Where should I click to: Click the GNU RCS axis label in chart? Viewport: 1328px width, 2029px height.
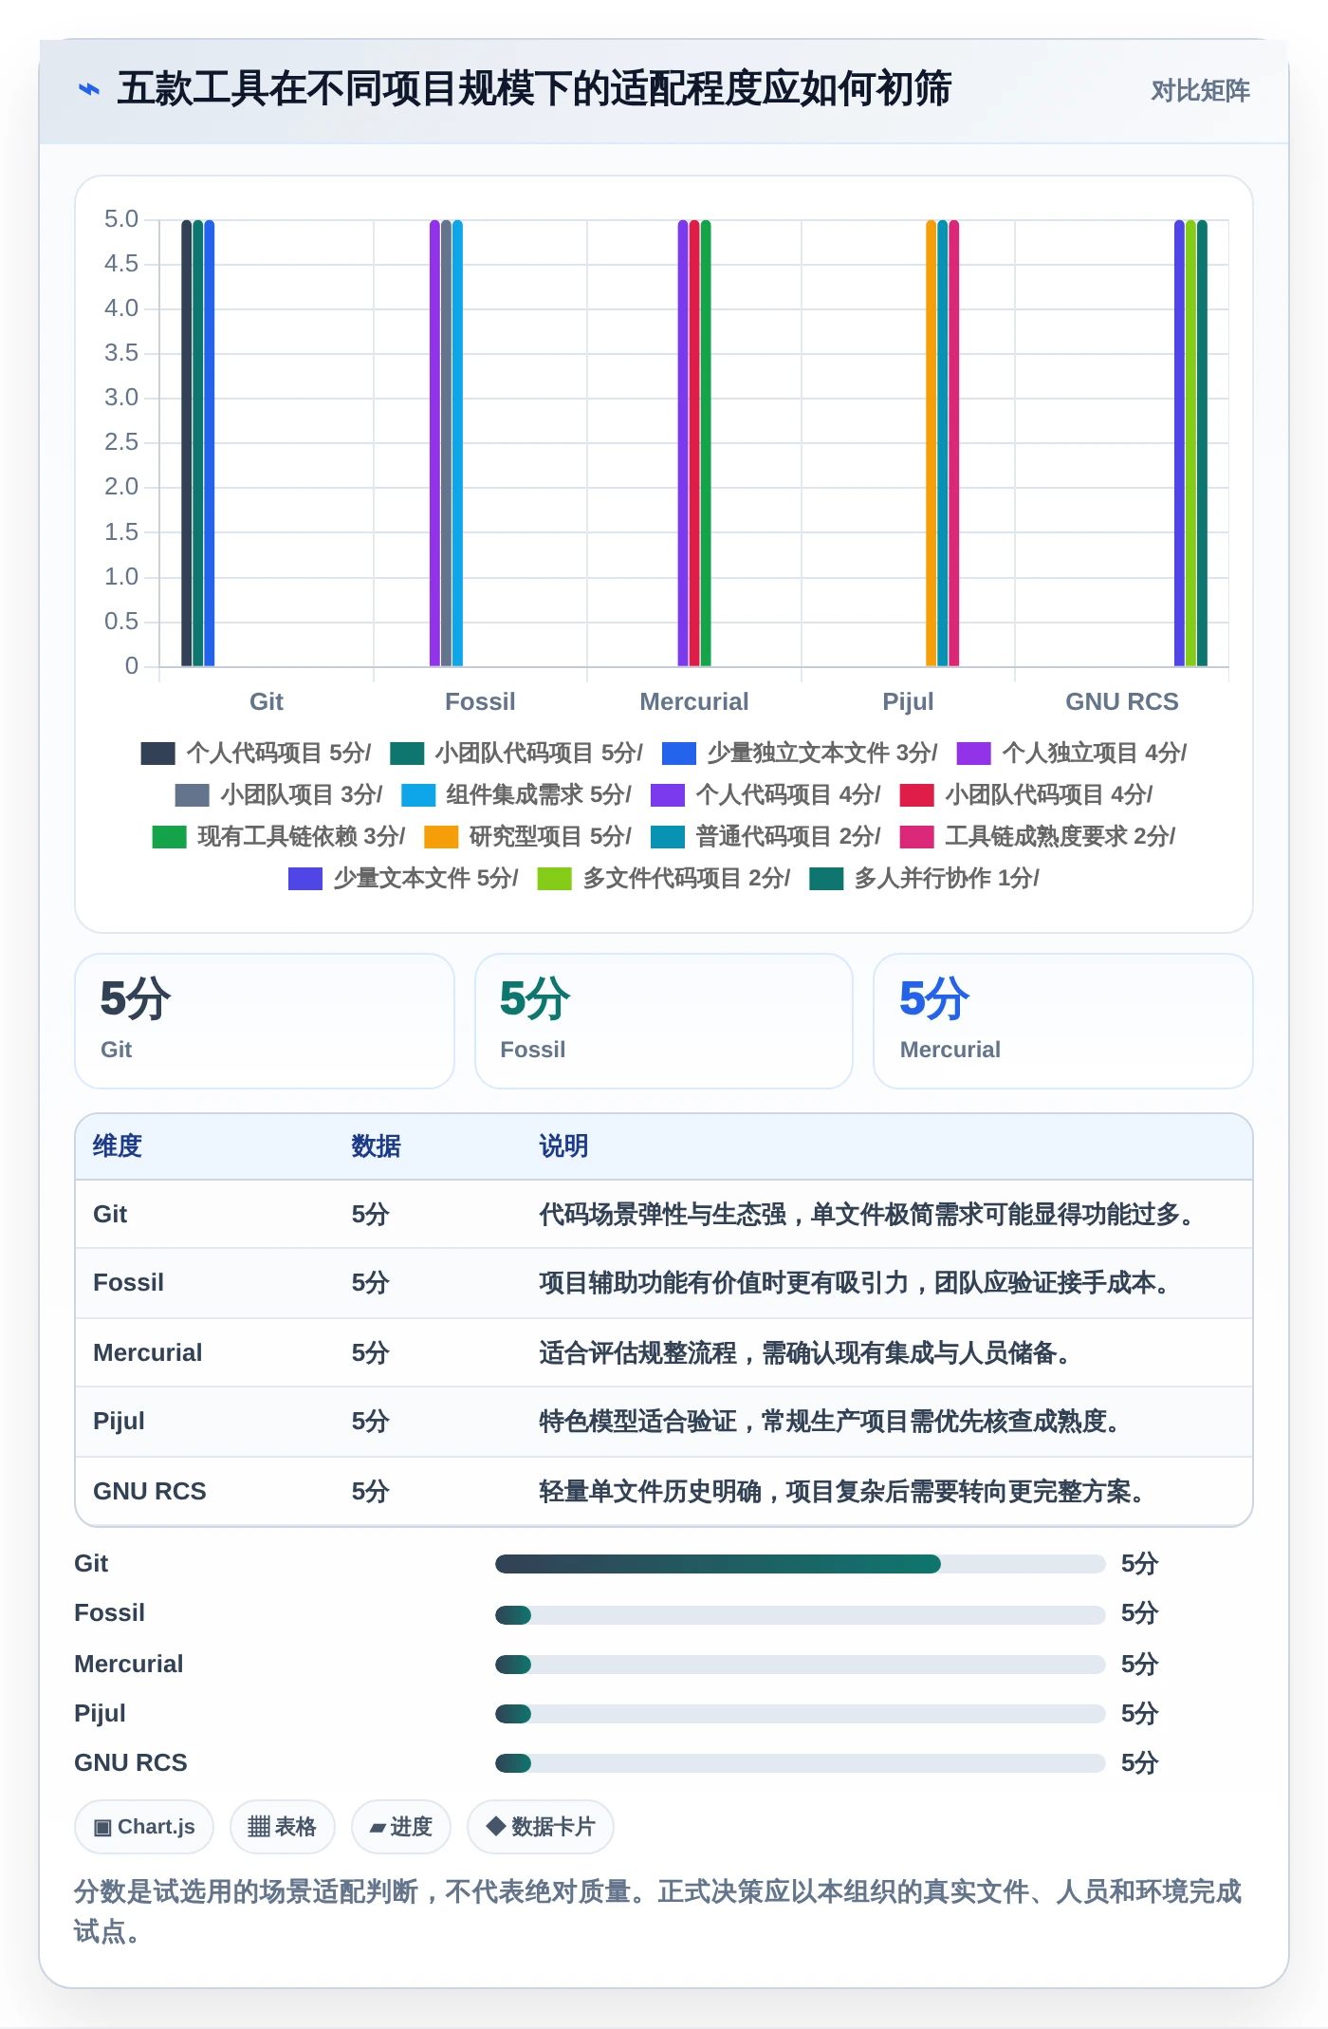coord(1122,702)
